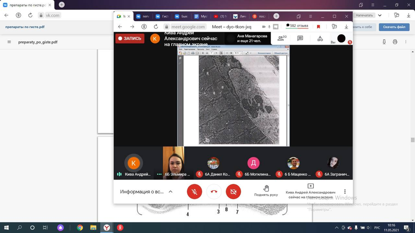Raise hand using Поднять руку
This screenshot has width=415, height=233.
point(266,191)
